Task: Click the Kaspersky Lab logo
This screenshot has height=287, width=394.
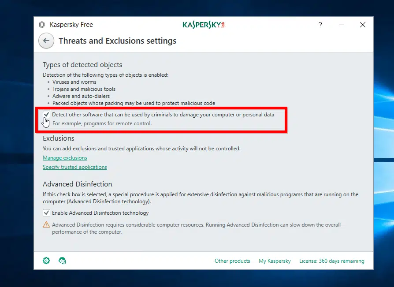Action: [x=204, y=25]
